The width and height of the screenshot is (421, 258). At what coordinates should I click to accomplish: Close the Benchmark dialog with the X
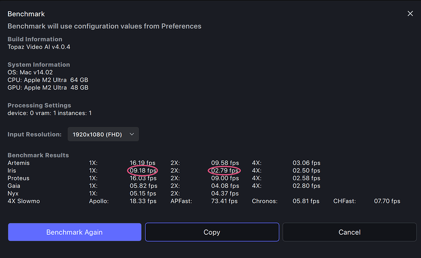410,14
